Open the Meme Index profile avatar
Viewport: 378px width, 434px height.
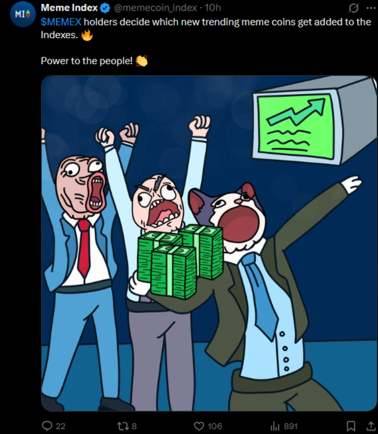pyautogui.click(x=23, y=14)
